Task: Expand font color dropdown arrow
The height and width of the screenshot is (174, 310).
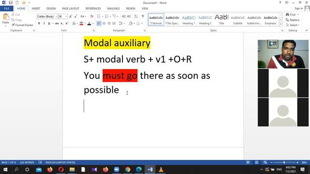Action: (x=93, y=24)
